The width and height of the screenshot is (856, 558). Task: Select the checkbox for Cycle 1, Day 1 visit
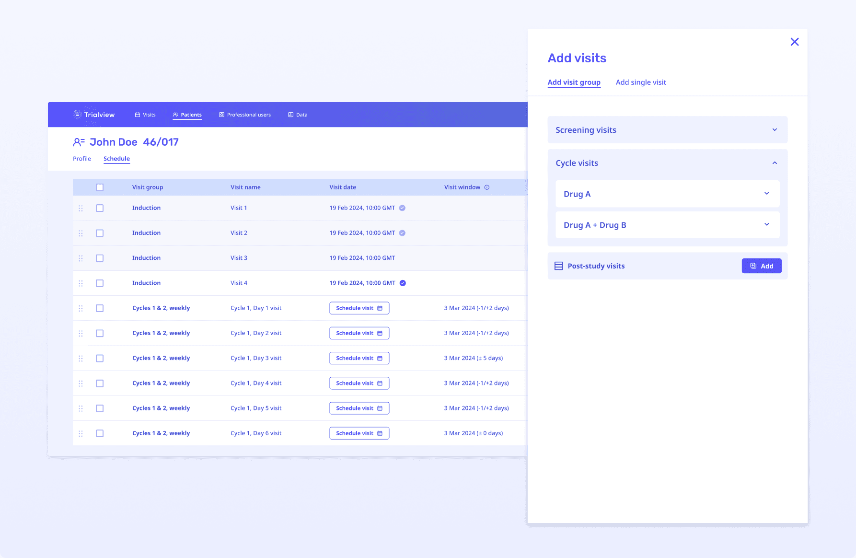pyautogui.click(x=100, y=308)
